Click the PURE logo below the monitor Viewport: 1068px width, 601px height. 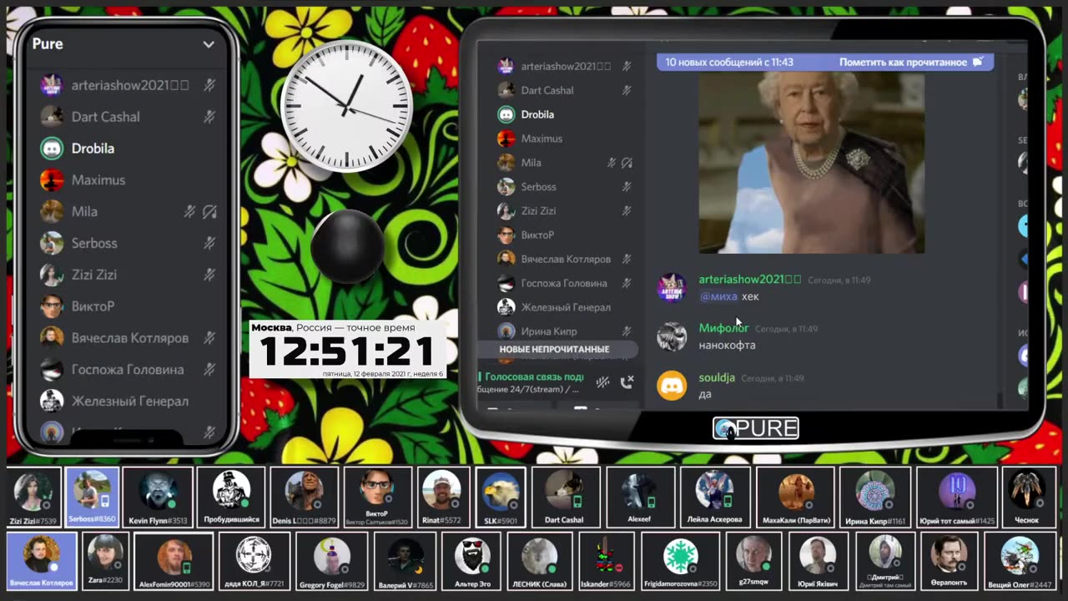click(x=756, y=428)
